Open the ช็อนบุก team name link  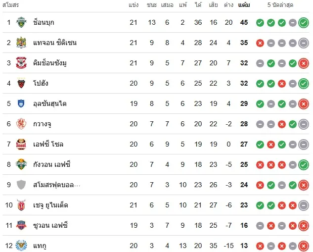tap(44, 22)
